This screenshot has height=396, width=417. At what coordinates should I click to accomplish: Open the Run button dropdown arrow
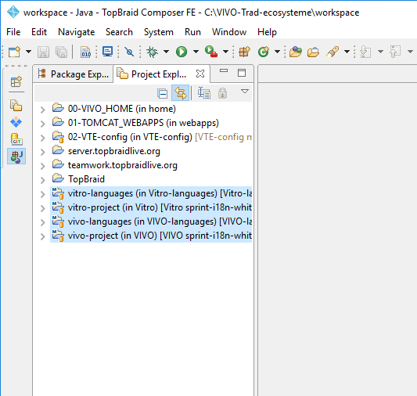tap(196, 52)
